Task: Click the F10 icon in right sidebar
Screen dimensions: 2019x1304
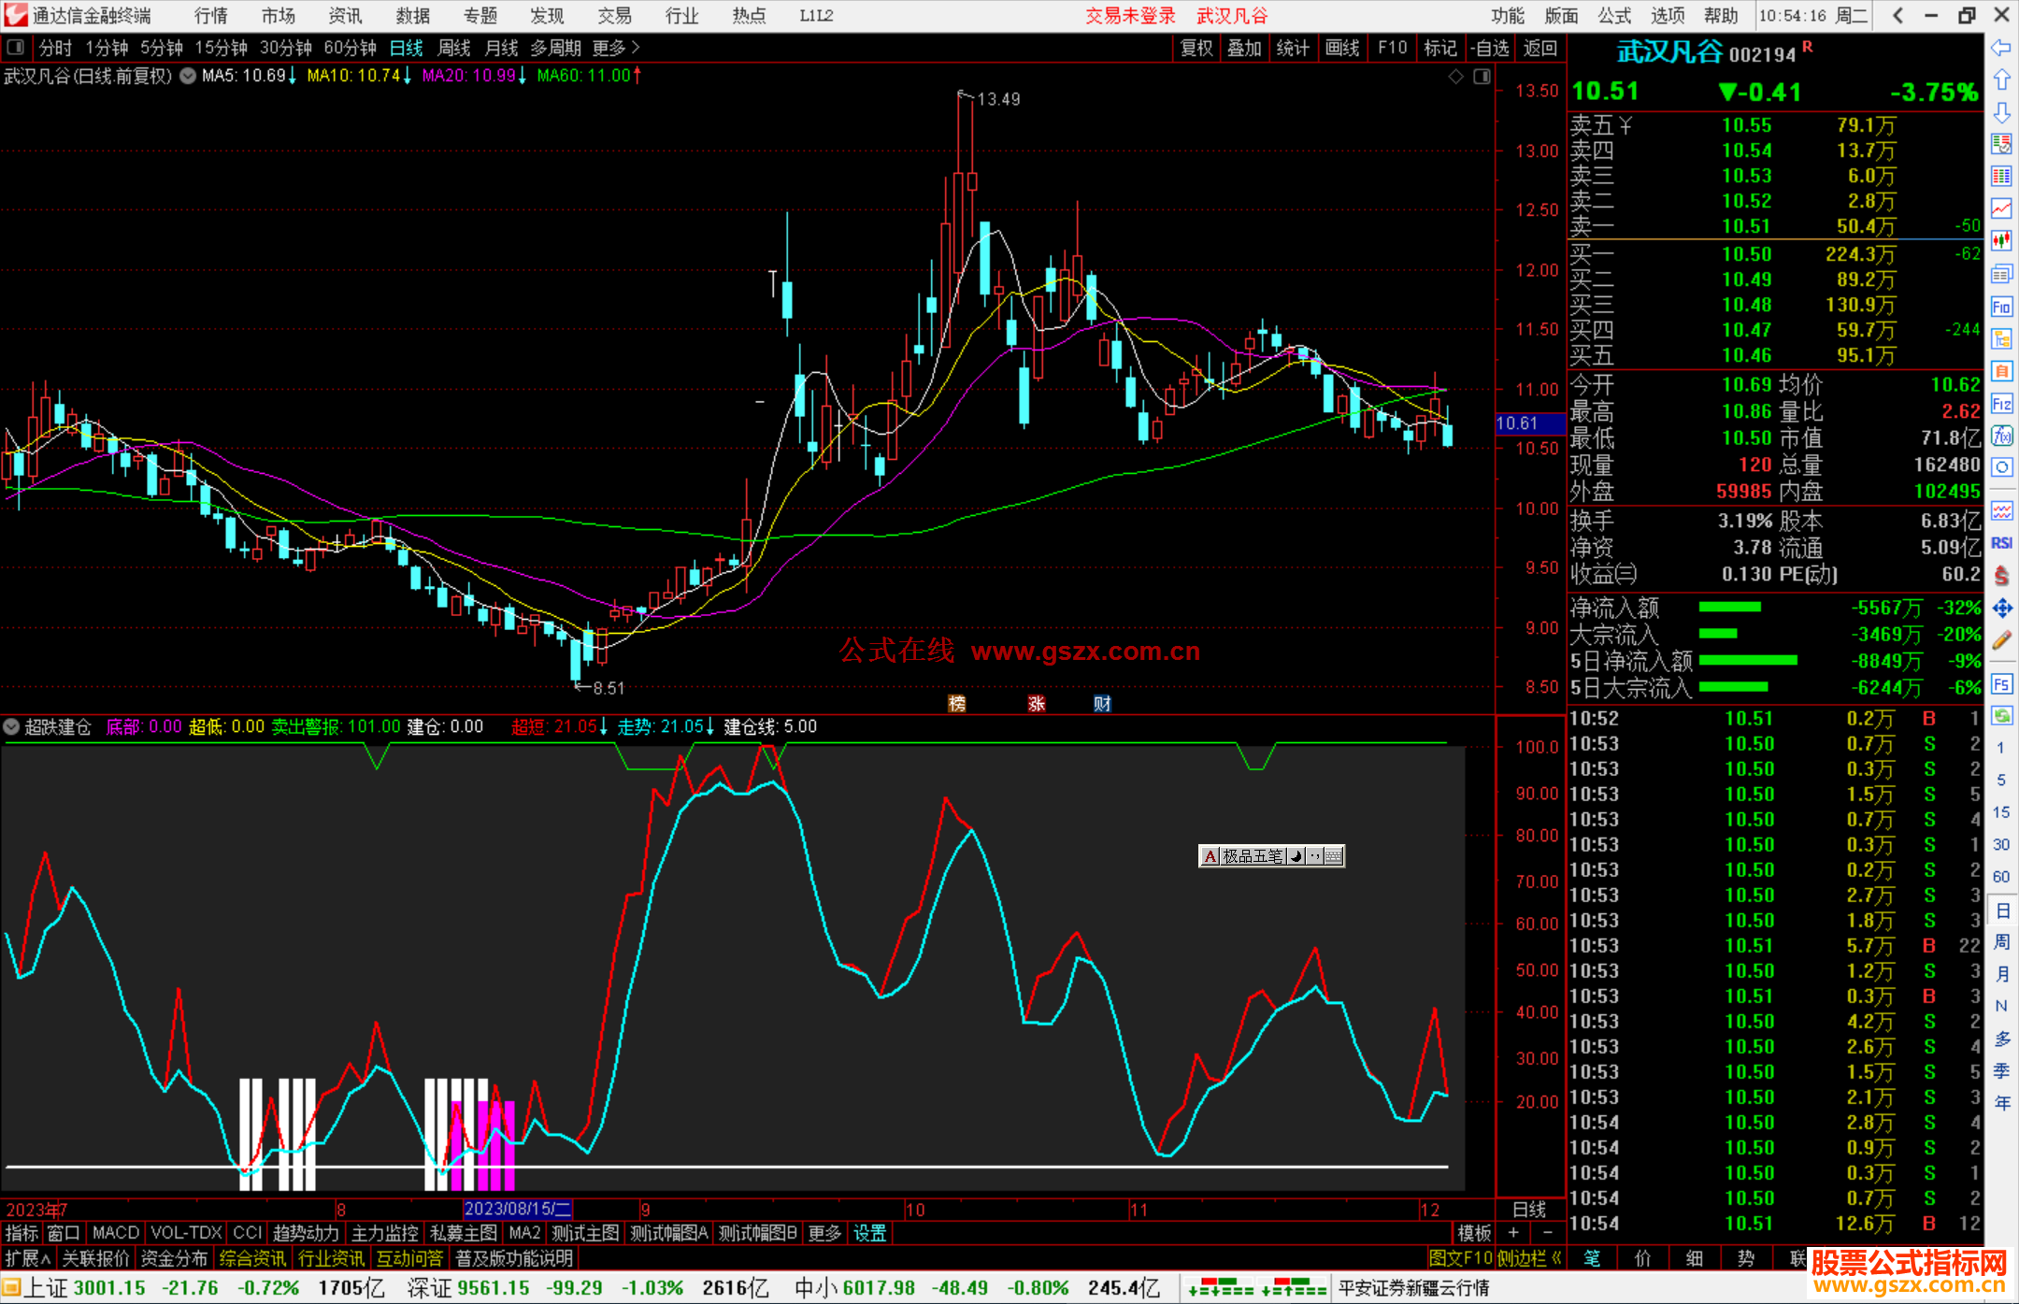Action: tap(2001, 307)
